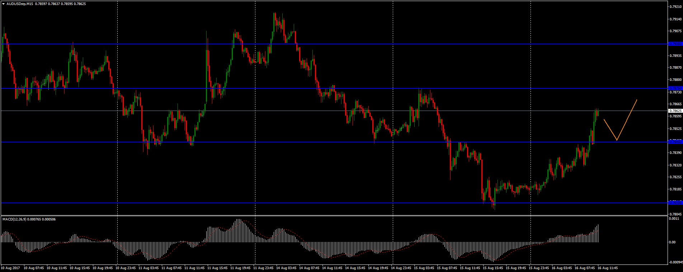Click the 0.79210 price scale label
Image resolution: width=683 pixels, height=272 pixels.
pos(675,6)
